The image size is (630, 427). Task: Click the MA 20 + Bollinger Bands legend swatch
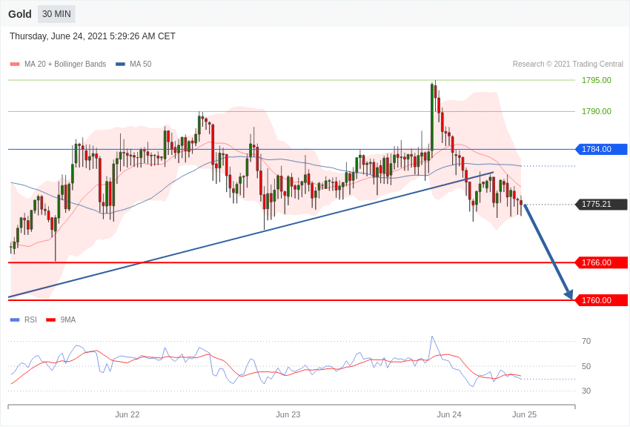(15, 64)
